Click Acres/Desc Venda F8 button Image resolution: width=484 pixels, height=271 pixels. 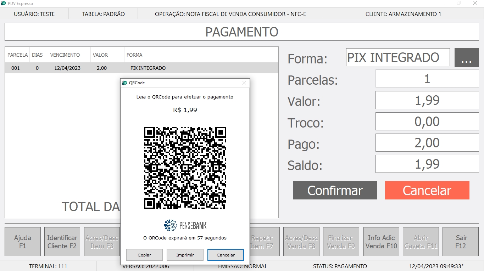[301, 242]
